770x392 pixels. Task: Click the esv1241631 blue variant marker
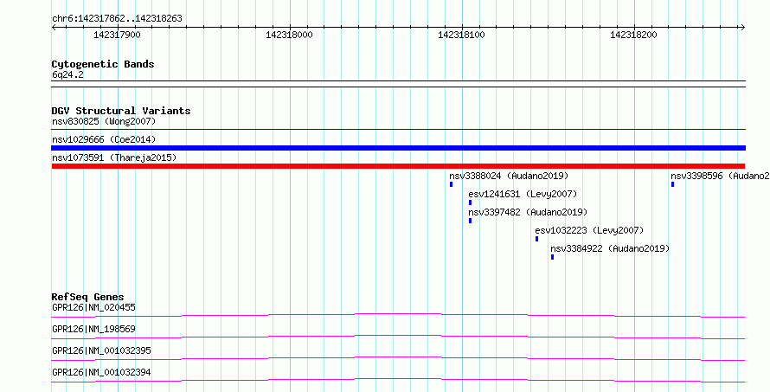[470, 202]
